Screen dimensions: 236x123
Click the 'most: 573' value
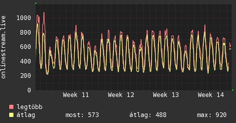[x=82, y=115]
